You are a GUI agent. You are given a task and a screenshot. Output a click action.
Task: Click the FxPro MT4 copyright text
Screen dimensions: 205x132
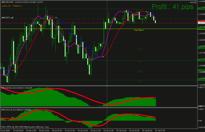click(25, 127)
